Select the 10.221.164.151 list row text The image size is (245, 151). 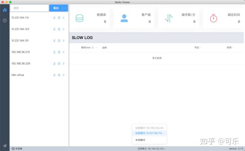pos(20,40)
